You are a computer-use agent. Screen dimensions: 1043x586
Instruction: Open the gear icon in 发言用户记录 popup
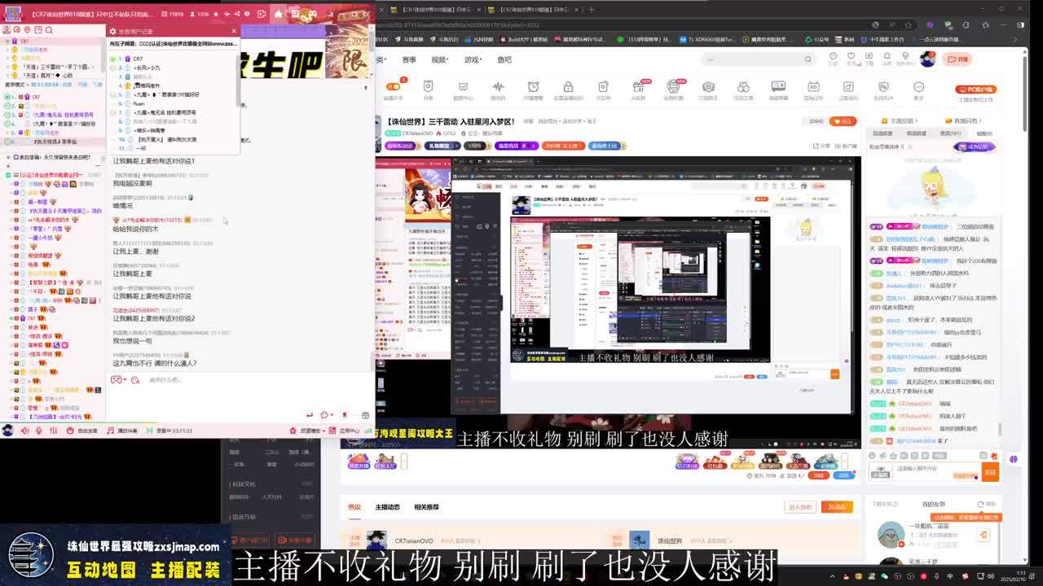[114, 31]
